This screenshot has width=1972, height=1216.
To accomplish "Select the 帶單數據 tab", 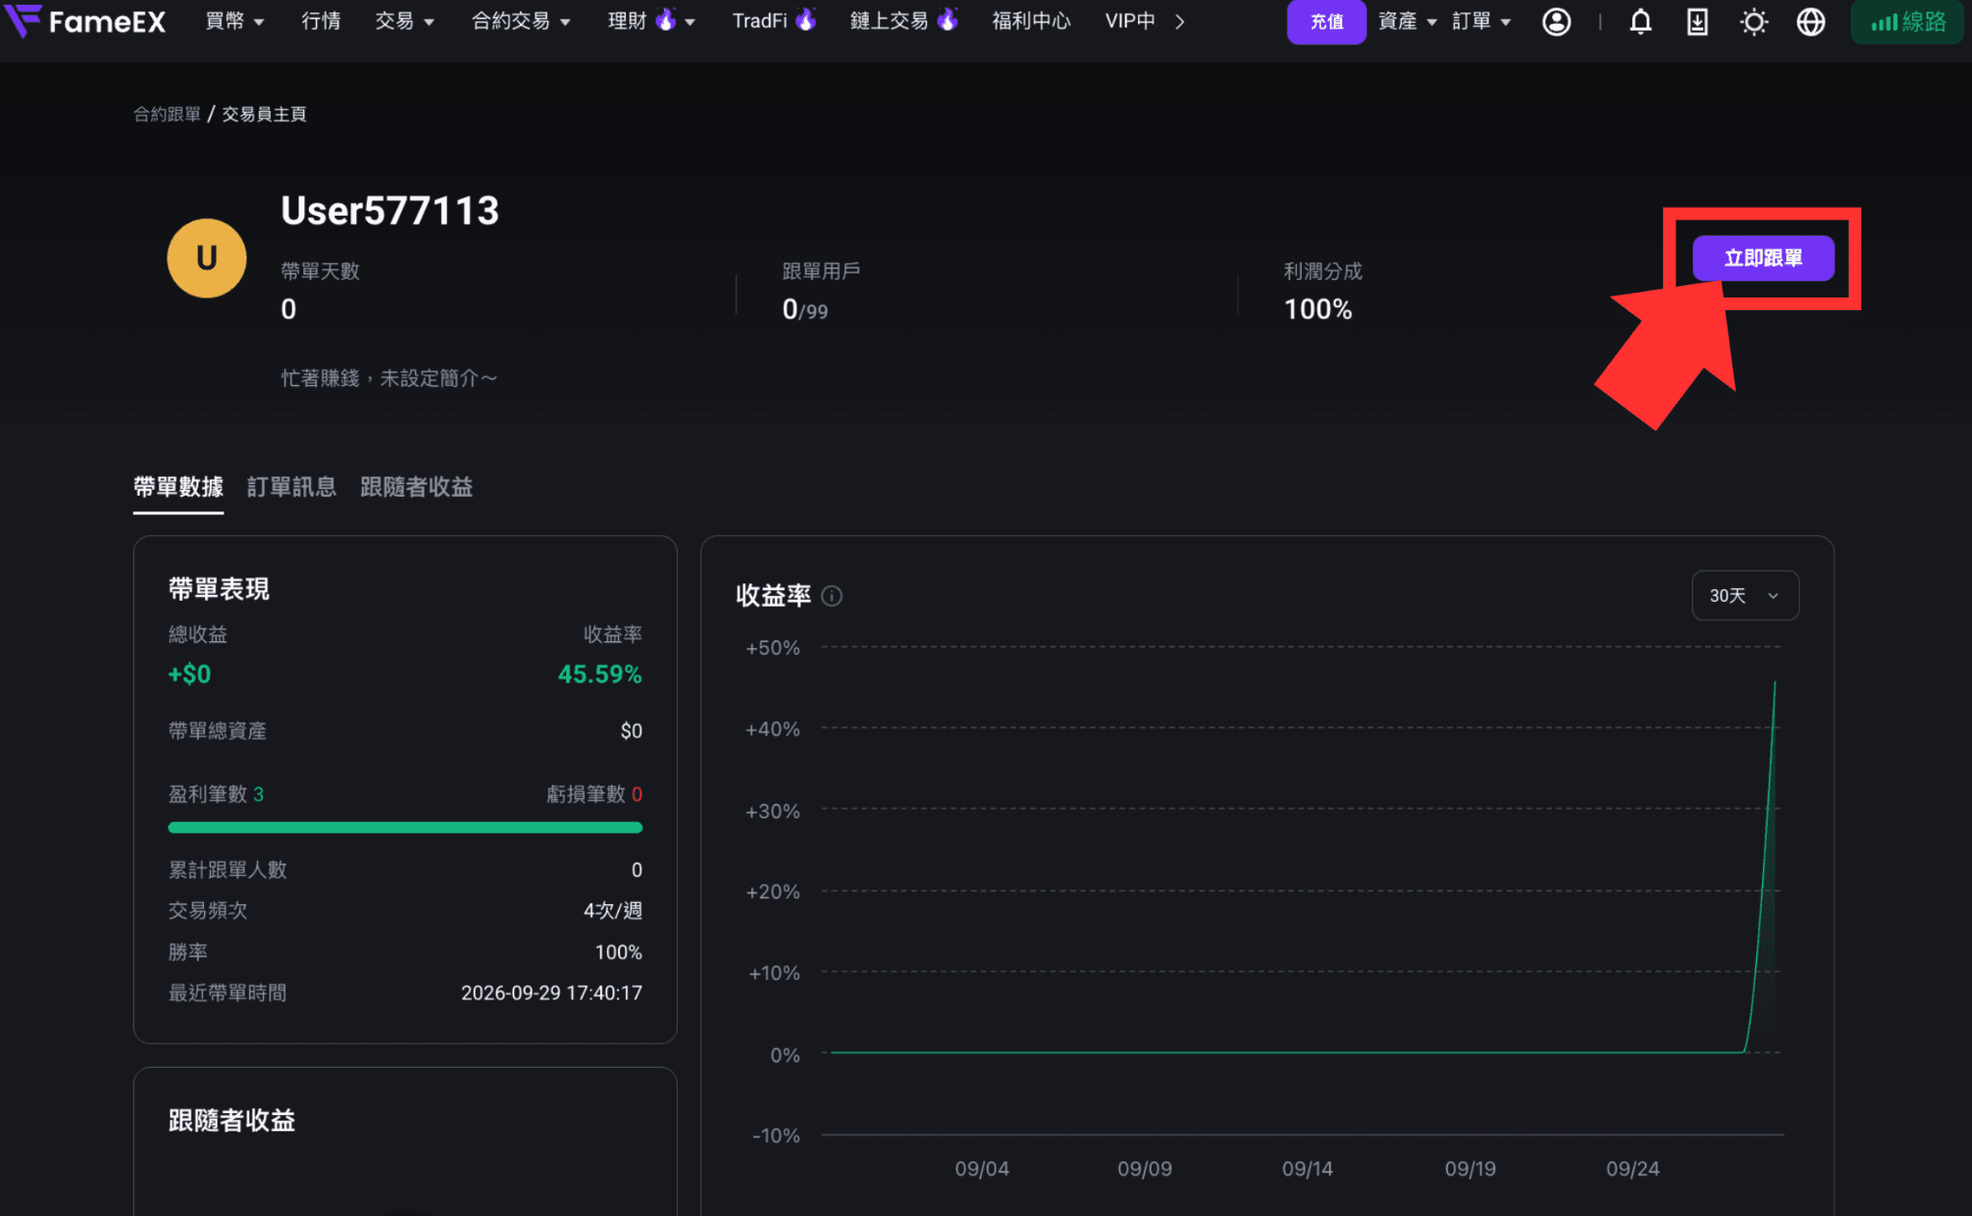I will point(178,486).
